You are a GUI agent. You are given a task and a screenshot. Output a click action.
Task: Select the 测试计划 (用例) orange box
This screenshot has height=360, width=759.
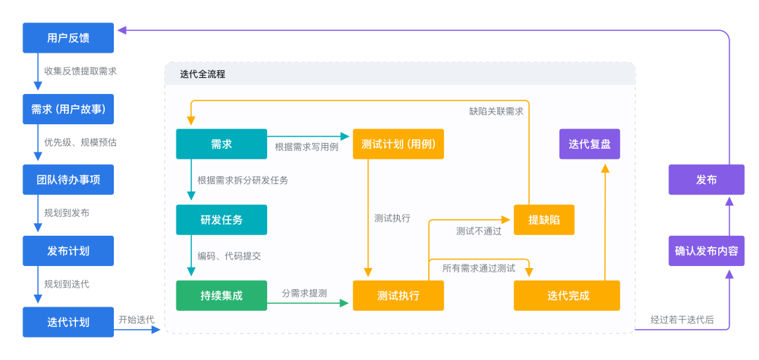[x=398, y=144]
